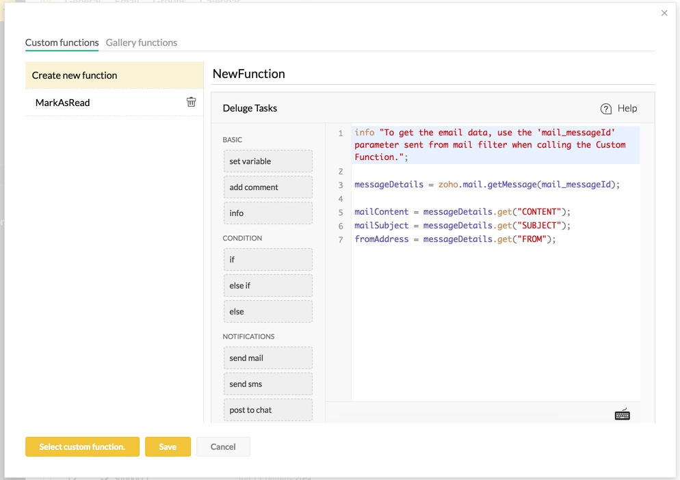Viewport: 680px width, 480px height.
Task: Select the Custom functions tab
Action: 62,42
